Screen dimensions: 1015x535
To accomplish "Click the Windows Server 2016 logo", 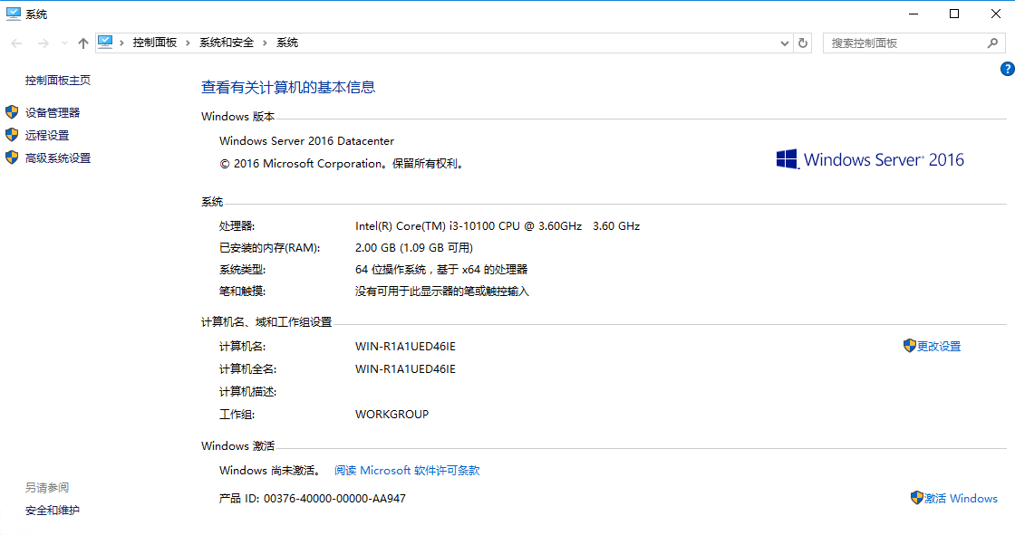I will click(870, 159).
